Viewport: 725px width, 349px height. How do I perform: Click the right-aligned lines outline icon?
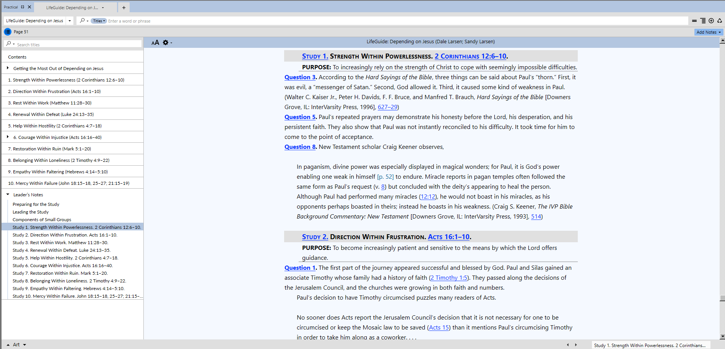[703, 21]
